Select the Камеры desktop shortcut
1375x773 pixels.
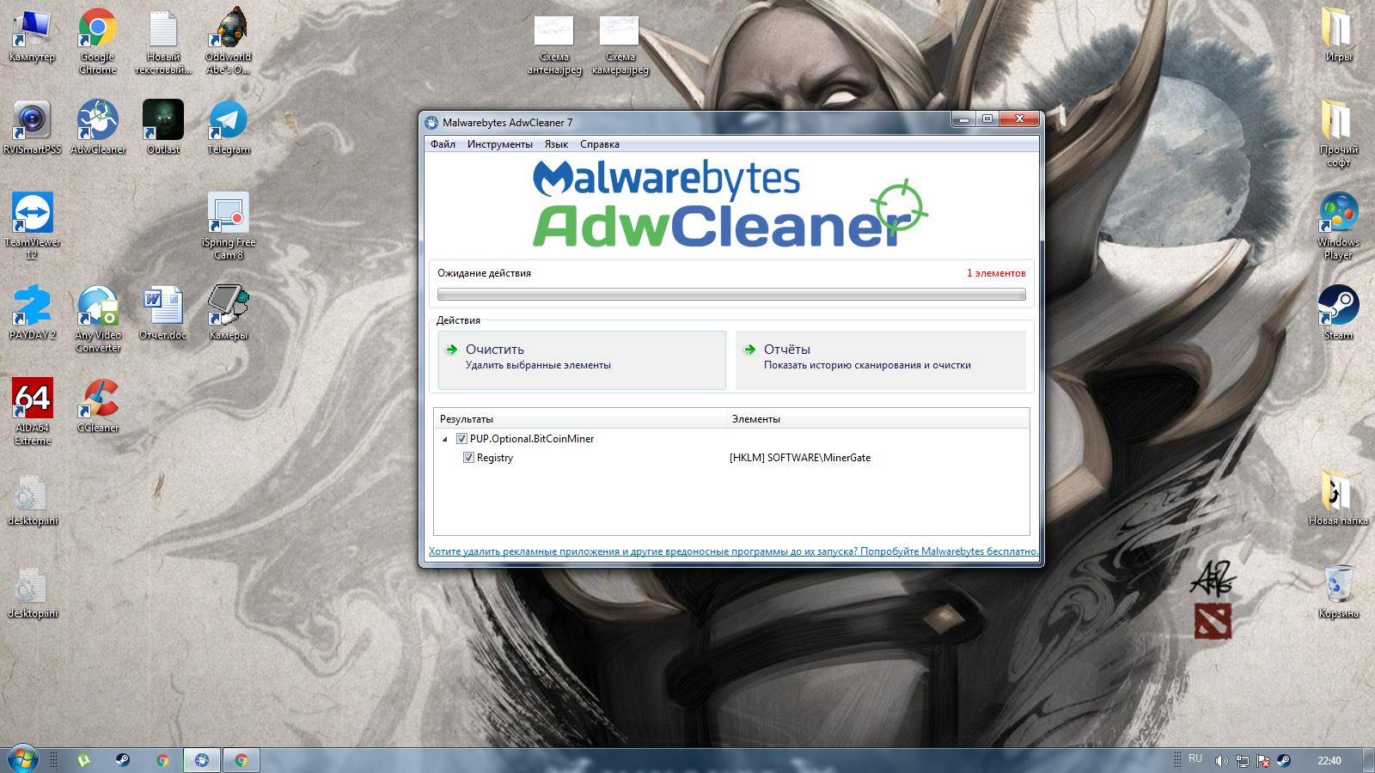tap(229, 313)
